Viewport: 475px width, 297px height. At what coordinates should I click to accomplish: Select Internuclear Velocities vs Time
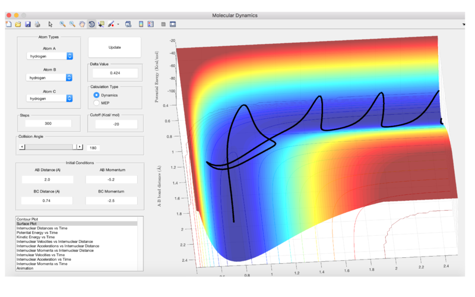(77, 255)
